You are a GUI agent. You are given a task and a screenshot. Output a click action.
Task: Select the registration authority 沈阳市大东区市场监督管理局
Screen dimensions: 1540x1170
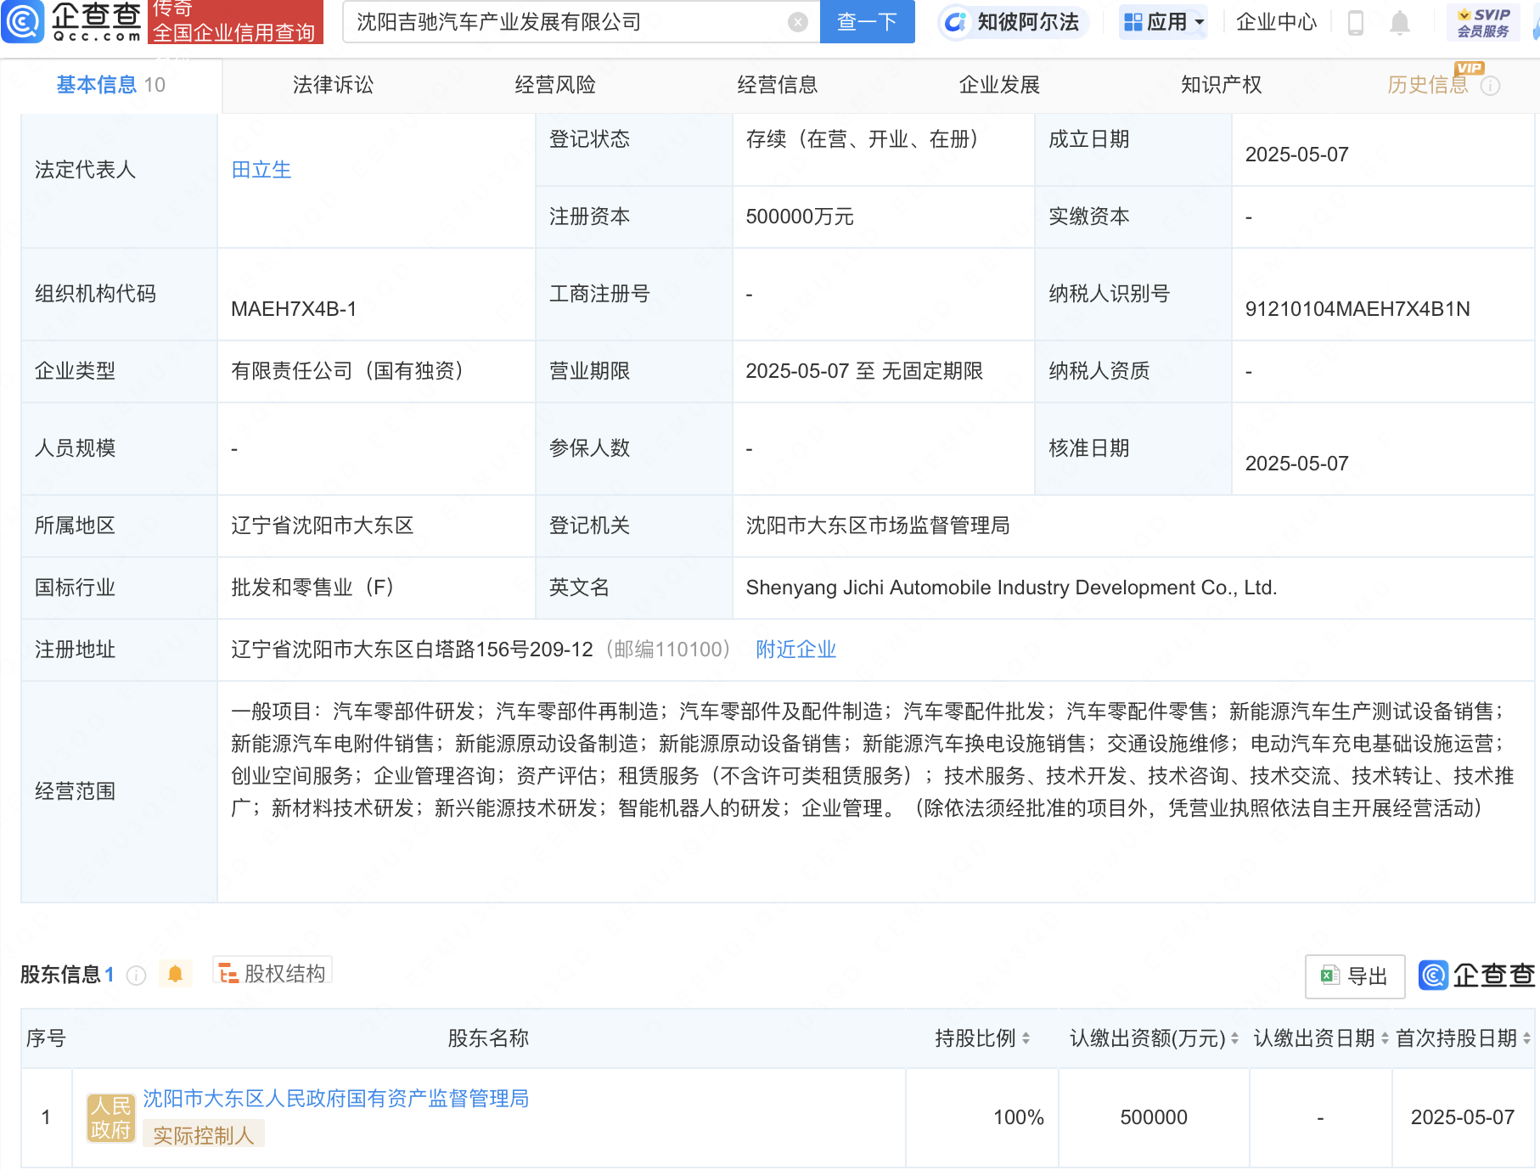point(878,526)
